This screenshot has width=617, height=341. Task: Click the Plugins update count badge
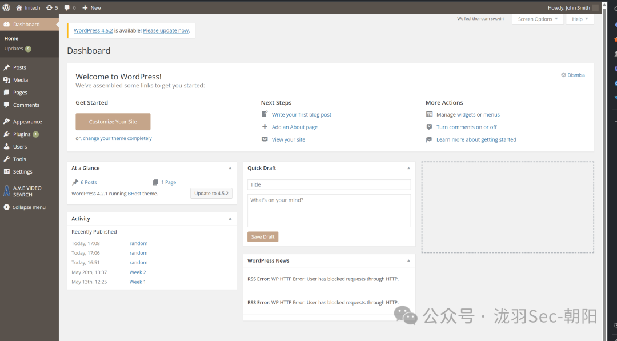(x=36, y=134)
